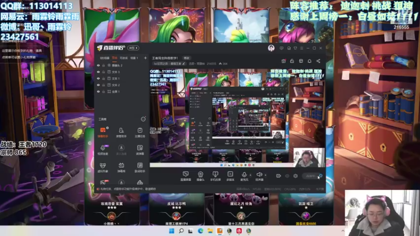Expand the 创意 arrow button in header
This screenshot has width=420, height=236.
tap(133, 48)
